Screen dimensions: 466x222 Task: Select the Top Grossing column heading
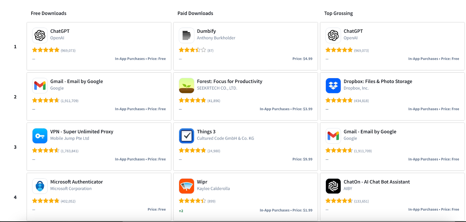[338, 13]
